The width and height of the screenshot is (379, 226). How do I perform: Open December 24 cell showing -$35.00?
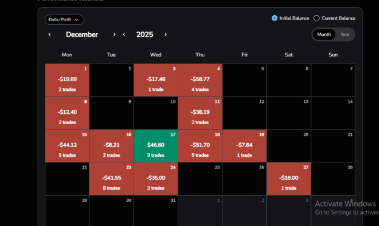click(156, 179)
